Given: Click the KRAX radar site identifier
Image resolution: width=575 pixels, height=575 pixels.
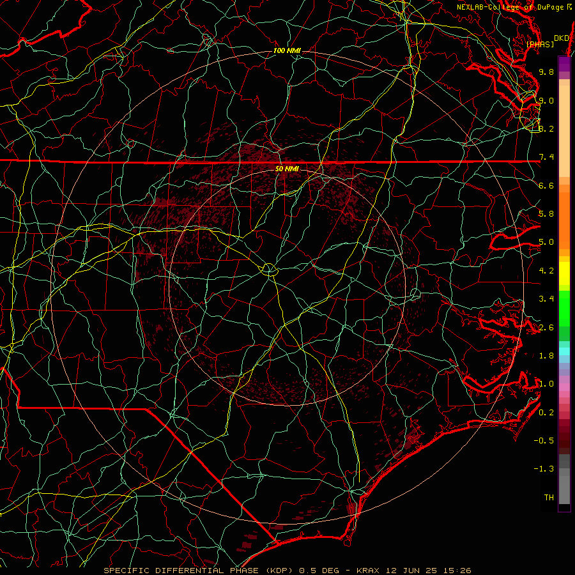Looking at the screenshot, I should point(369,571).
